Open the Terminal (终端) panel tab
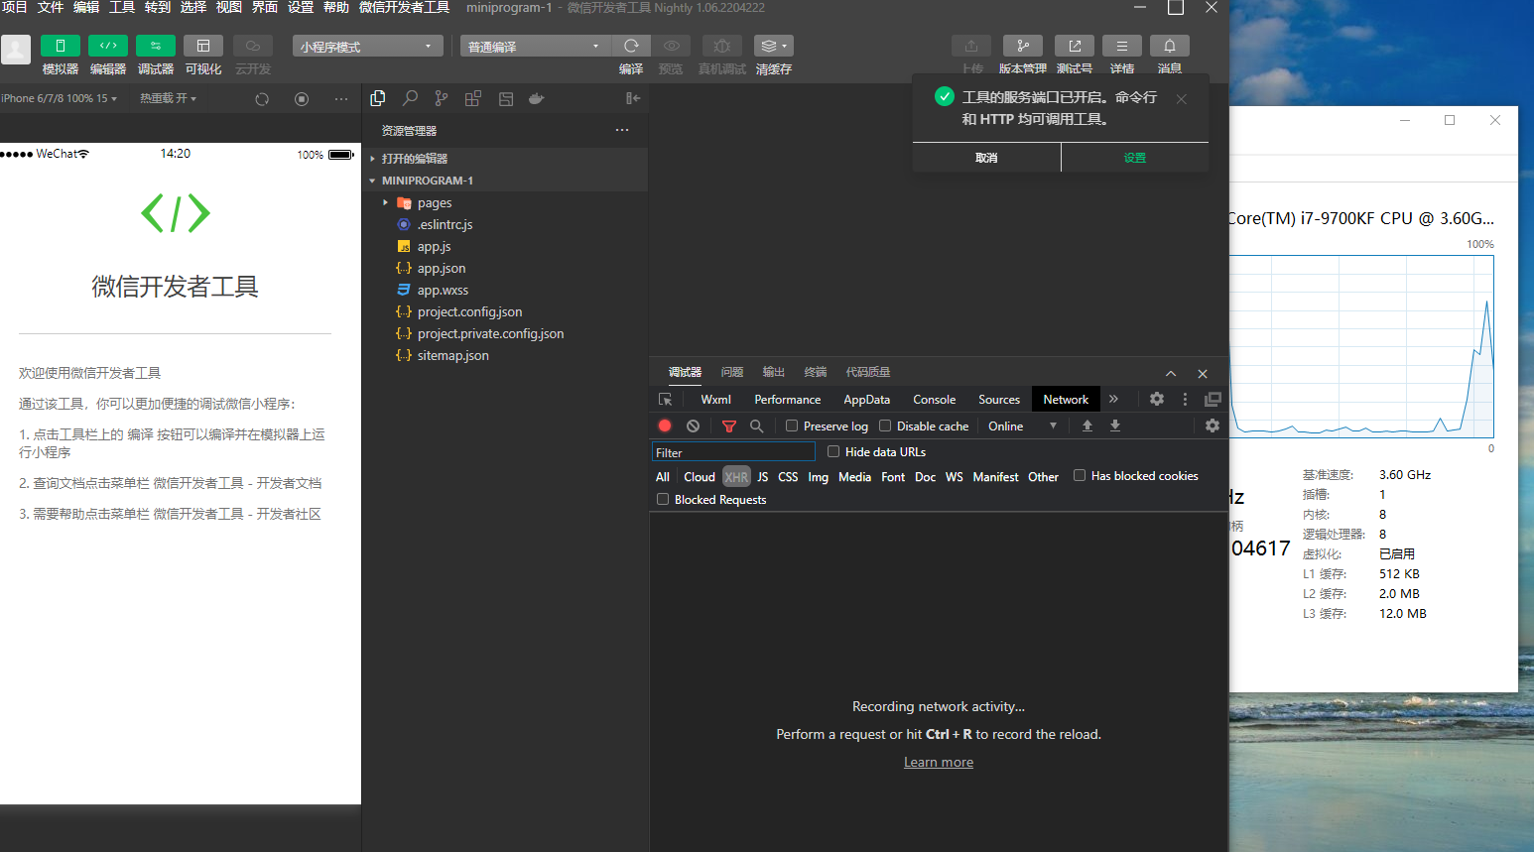Screen dimensions: 1534x852 pyautogui.click(x=816, y=372)
